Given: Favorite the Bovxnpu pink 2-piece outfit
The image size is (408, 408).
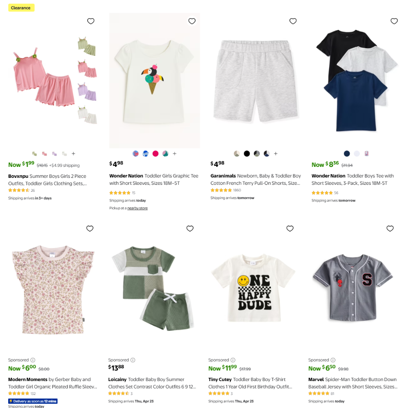Looking at the screenshot, I should click(x=91, y=21).
